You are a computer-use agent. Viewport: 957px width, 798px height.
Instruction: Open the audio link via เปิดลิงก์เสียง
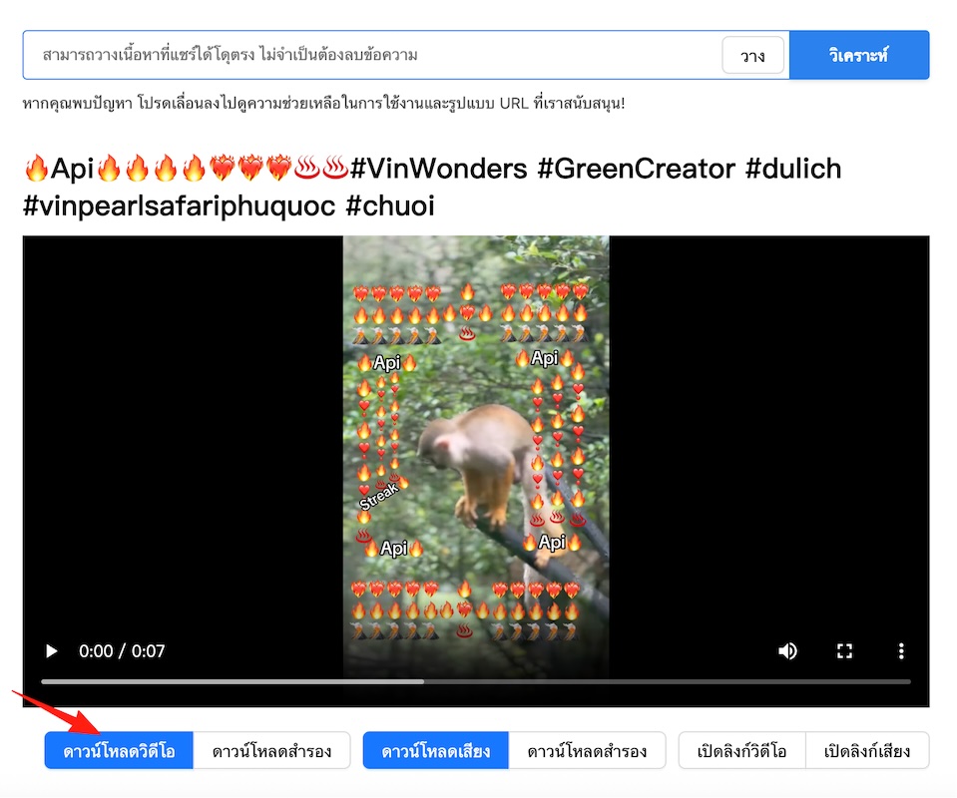coord(867,751)
